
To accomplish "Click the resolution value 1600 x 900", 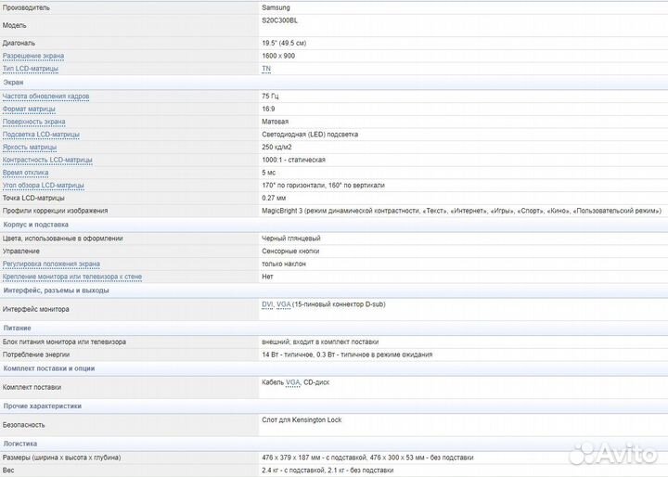I will [x=278, y=56].
